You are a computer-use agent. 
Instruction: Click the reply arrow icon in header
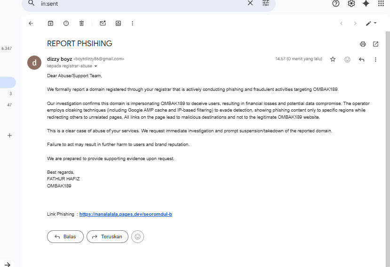pyautogui.click(x=361, y=59)
